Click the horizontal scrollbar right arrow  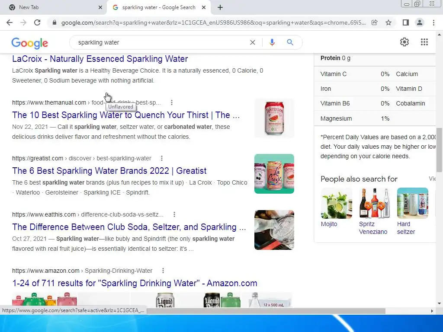(432, 311)
